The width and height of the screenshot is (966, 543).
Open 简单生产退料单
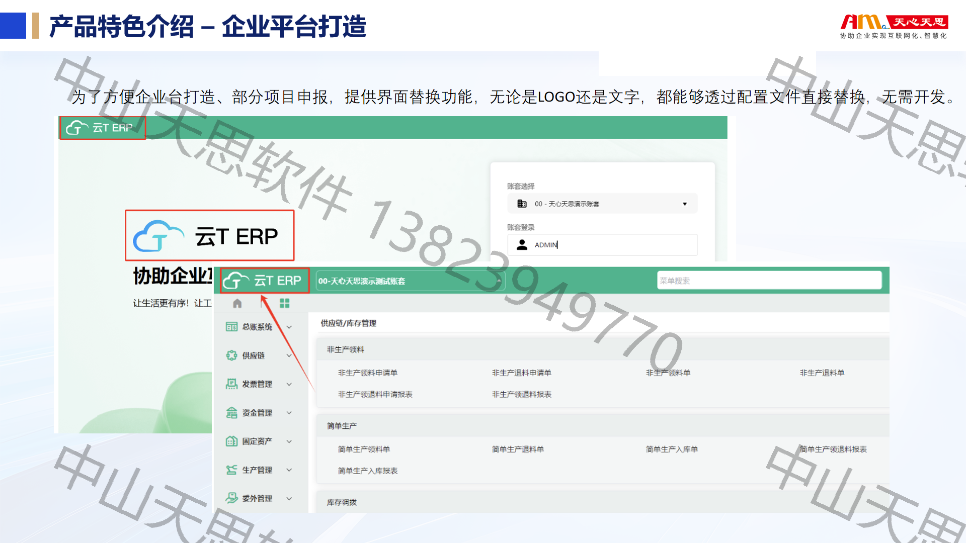518,449
